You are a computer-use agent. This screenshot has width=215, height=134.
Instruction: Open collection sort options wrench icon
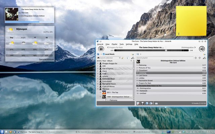pyautogui.click(x=132, y=58)
